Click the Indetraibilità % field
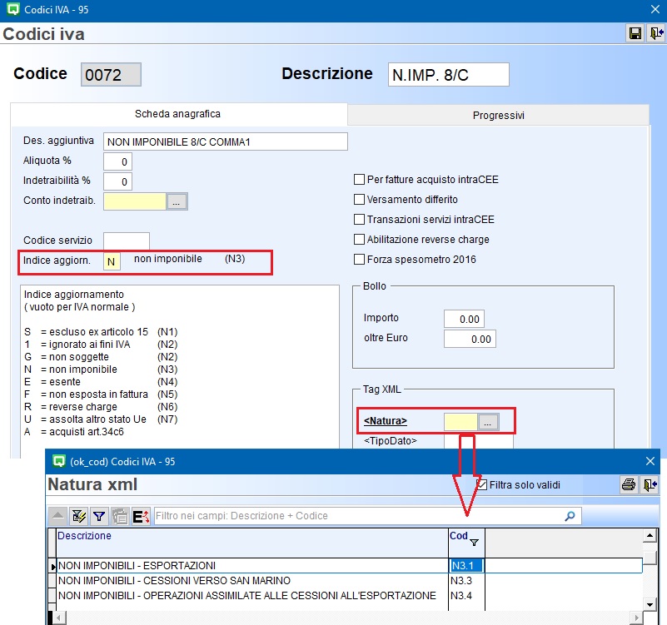 [x=118, y=181]
